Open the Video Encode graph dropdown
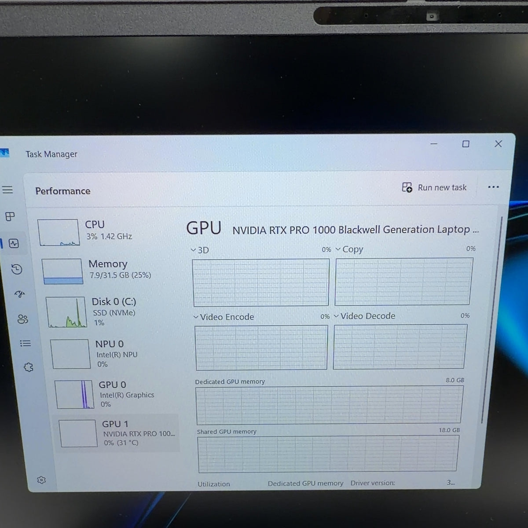The height and width of the screenshot is (528, 528). tap(224, 317)
